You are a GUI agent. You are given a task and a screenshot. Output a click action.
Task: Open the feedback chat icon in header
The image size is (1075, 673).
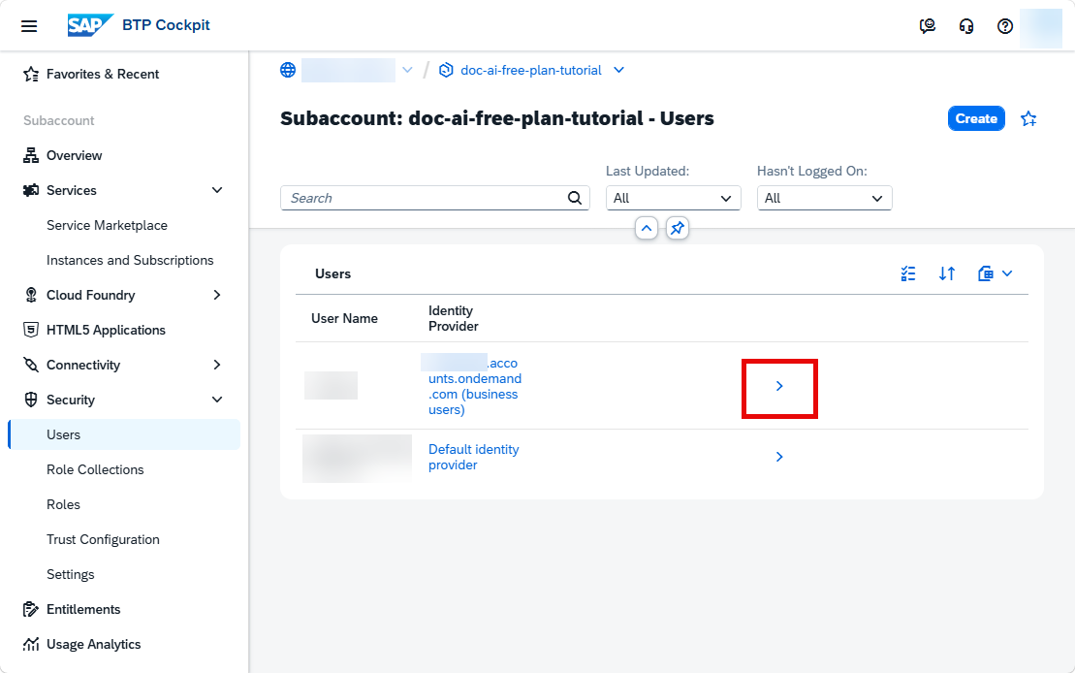[x=927, y=26]
